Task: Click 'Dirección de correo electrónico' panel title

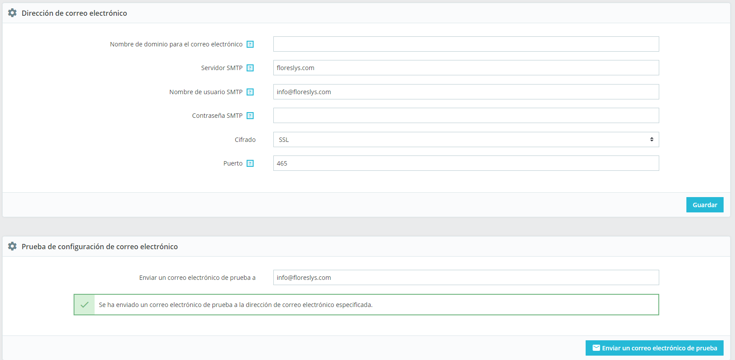Action: coord(74,13)
